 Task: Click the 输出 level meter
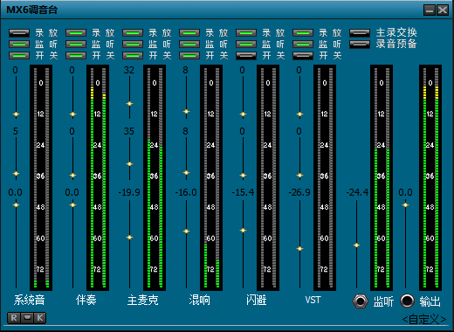(x=430, y=177)
